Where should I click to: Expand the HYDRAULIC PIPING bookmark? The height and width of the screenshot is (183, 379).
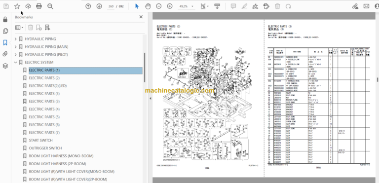[16, 39]
